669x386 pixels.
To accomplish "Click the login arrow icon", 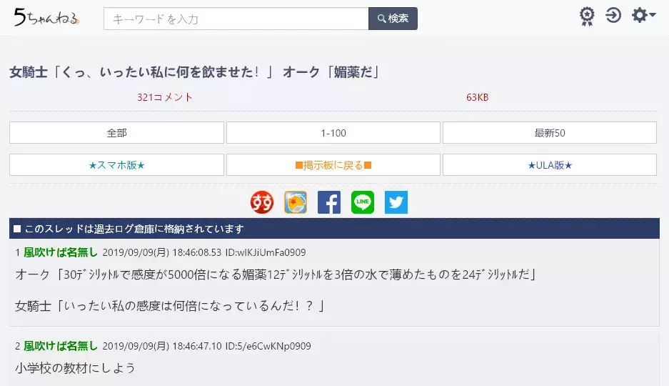I will pyautogui.click(x=613, y=16).
